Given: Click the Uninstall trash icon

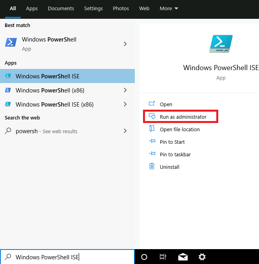Looking at the screenshot, I should click(152, 166).
